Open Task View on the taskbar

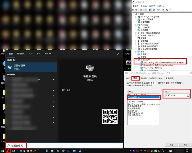13,151
